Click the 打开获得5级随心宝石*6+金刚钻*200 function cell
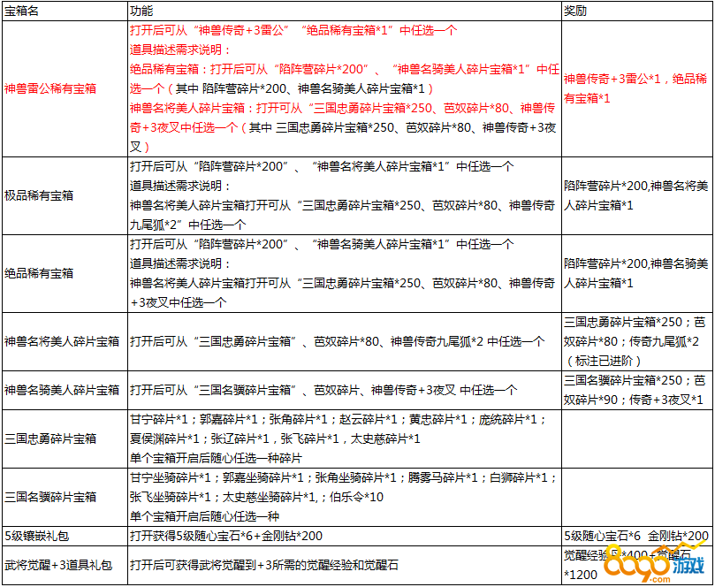Image resolution: width=715 pixels, height=587 pixels. click(x=226, y=537)
